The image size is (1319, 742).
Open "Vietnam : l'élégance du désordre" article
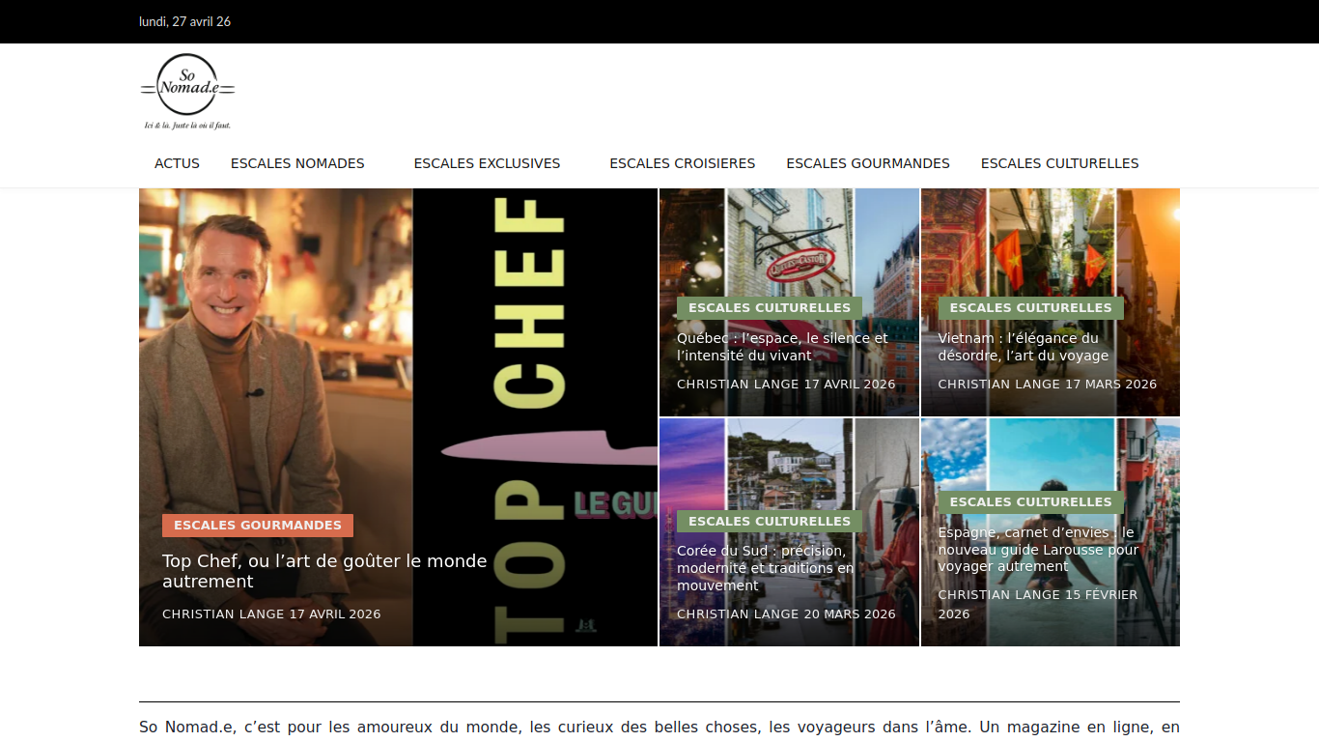click(1023, 347)
